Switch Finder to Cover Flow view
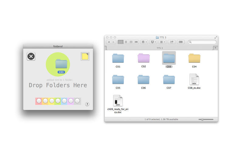243x152 pixels. tap(136, 42)
